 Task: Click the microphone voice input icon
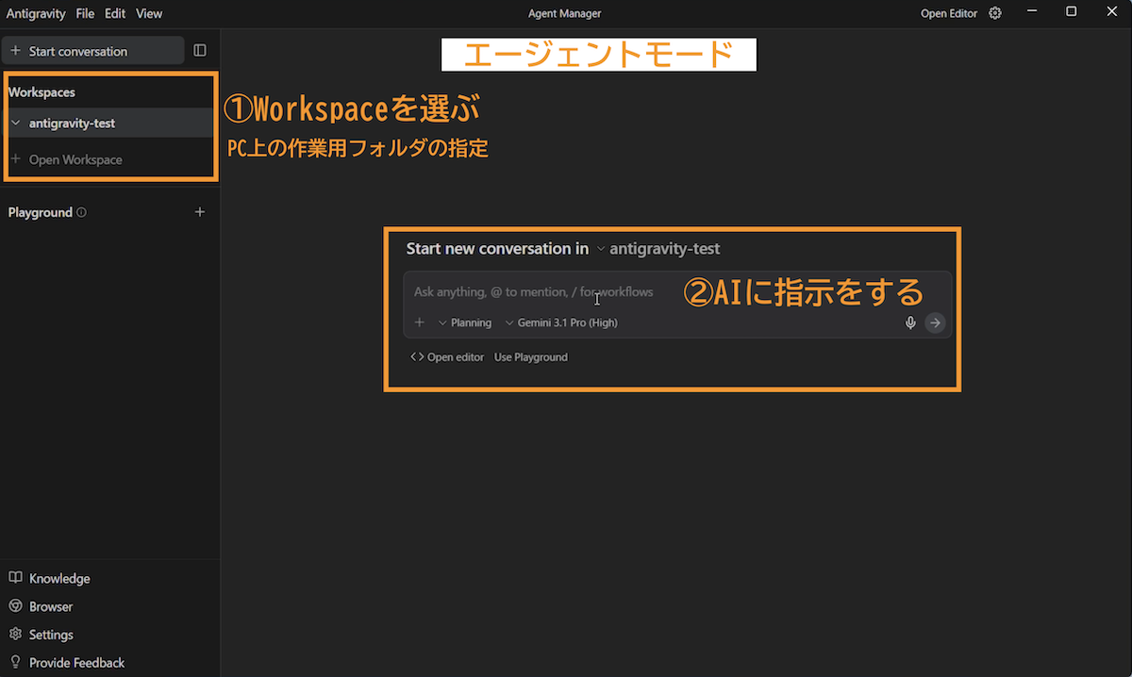coord(910,322)
